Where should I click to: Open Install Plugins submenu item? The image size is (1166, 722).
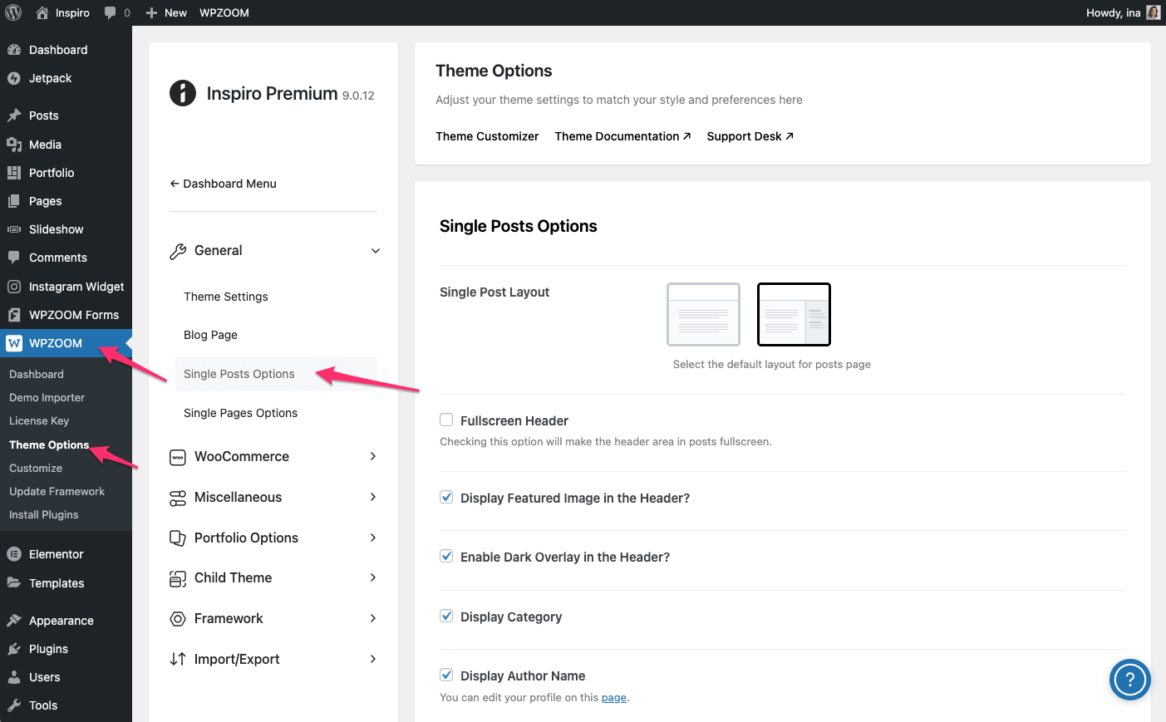(43, 514)
